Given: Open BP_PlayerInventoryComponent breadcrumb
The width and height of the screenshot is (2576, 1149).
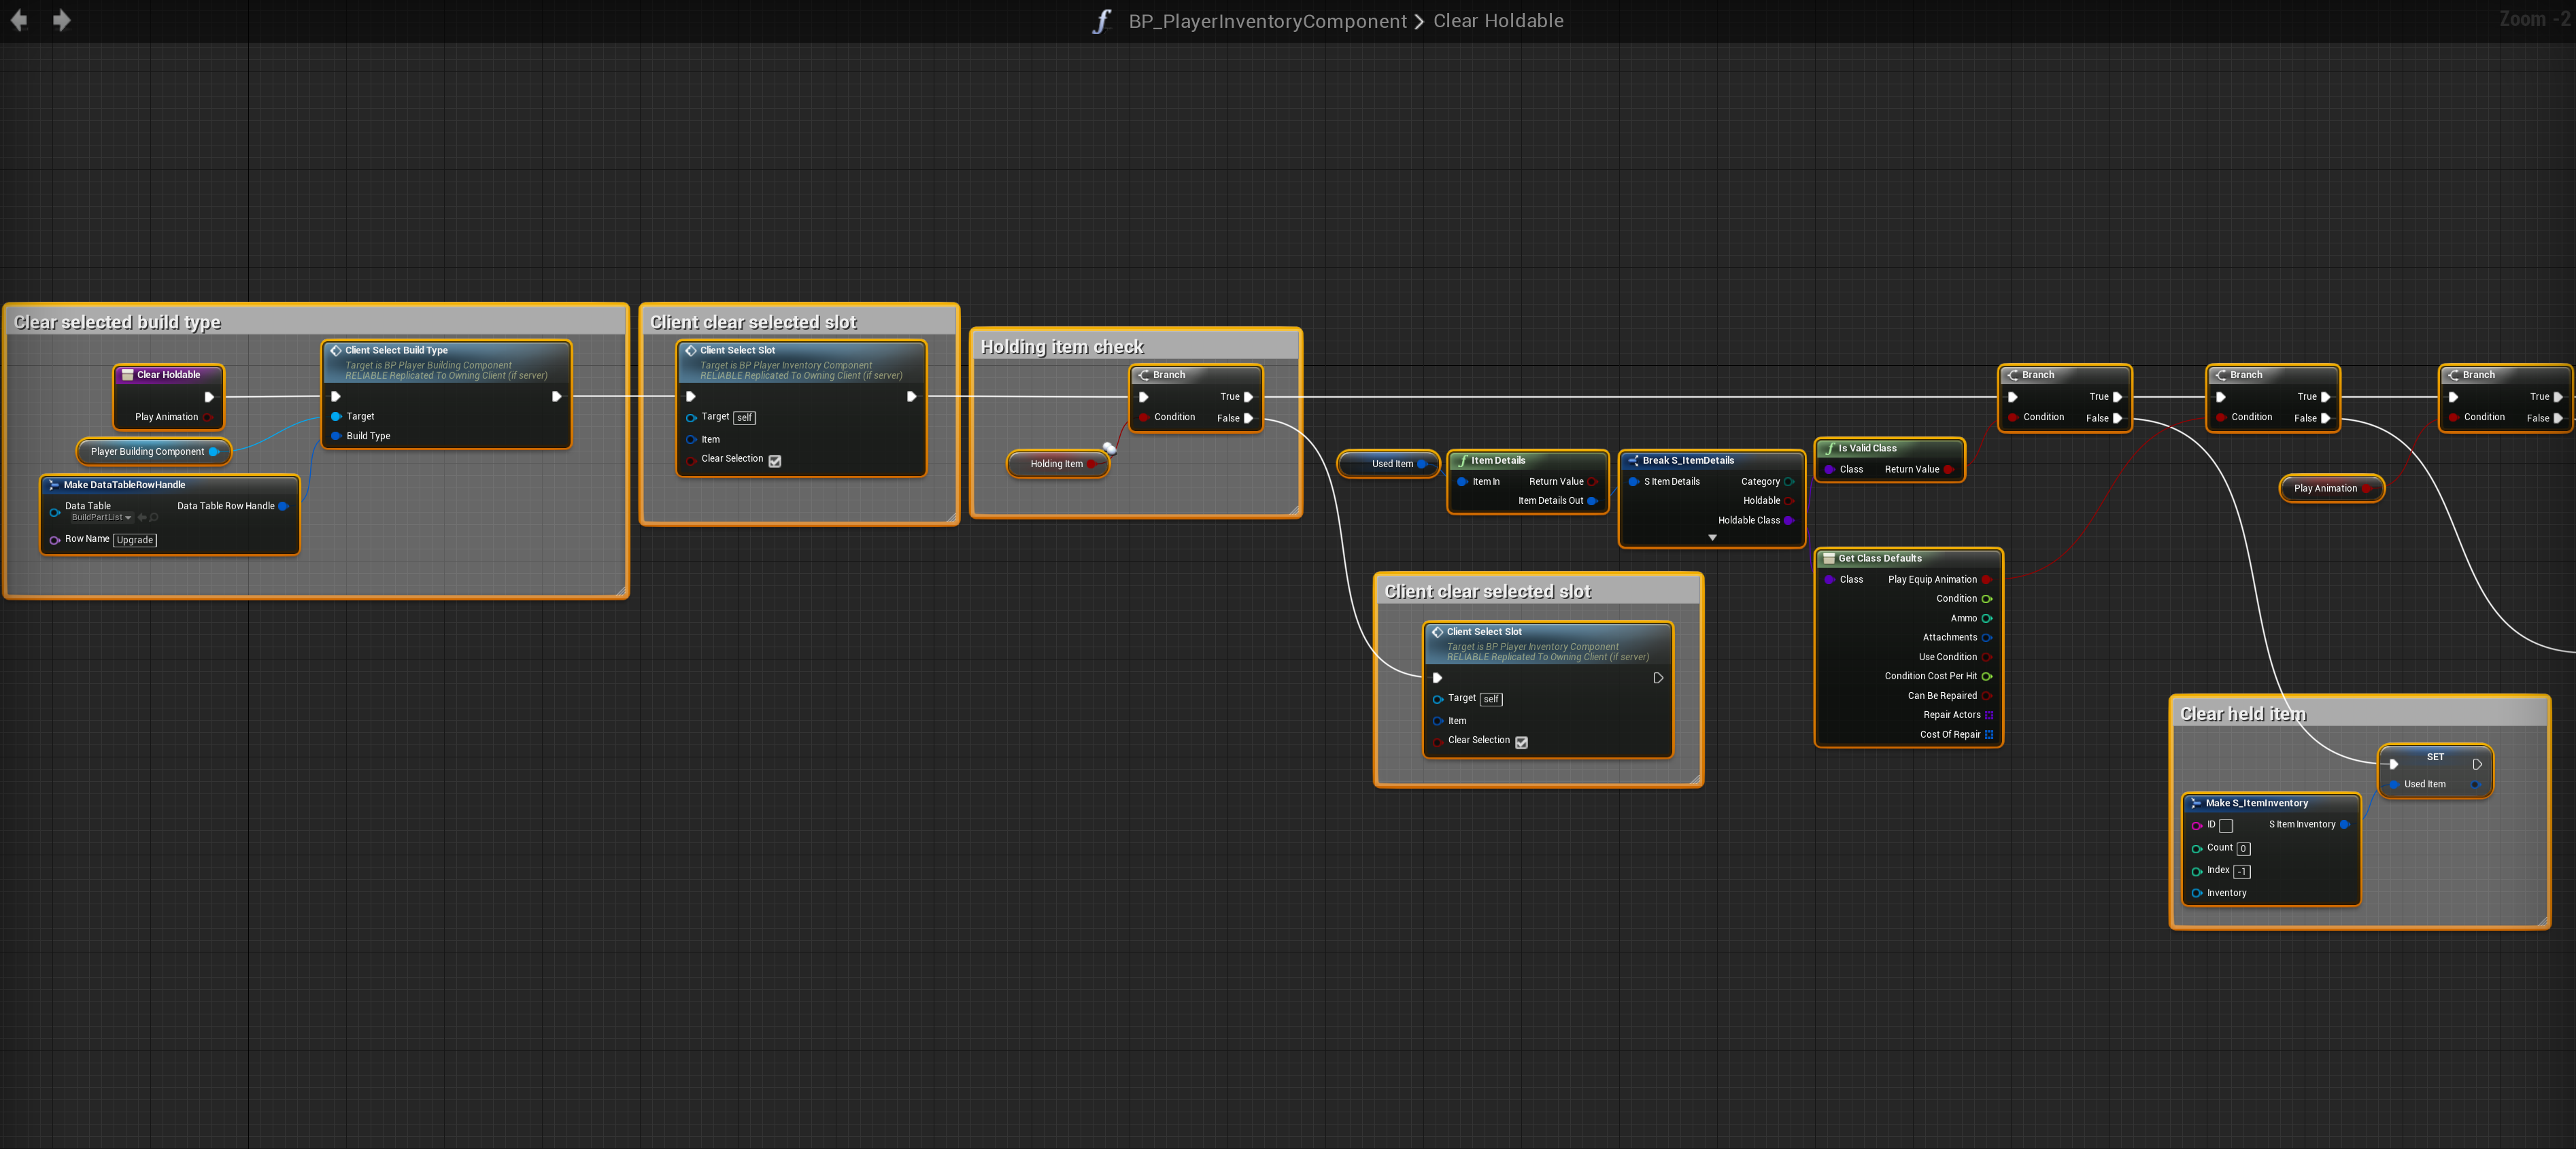Looking at the screenshot, I should tap(1267, 21).
